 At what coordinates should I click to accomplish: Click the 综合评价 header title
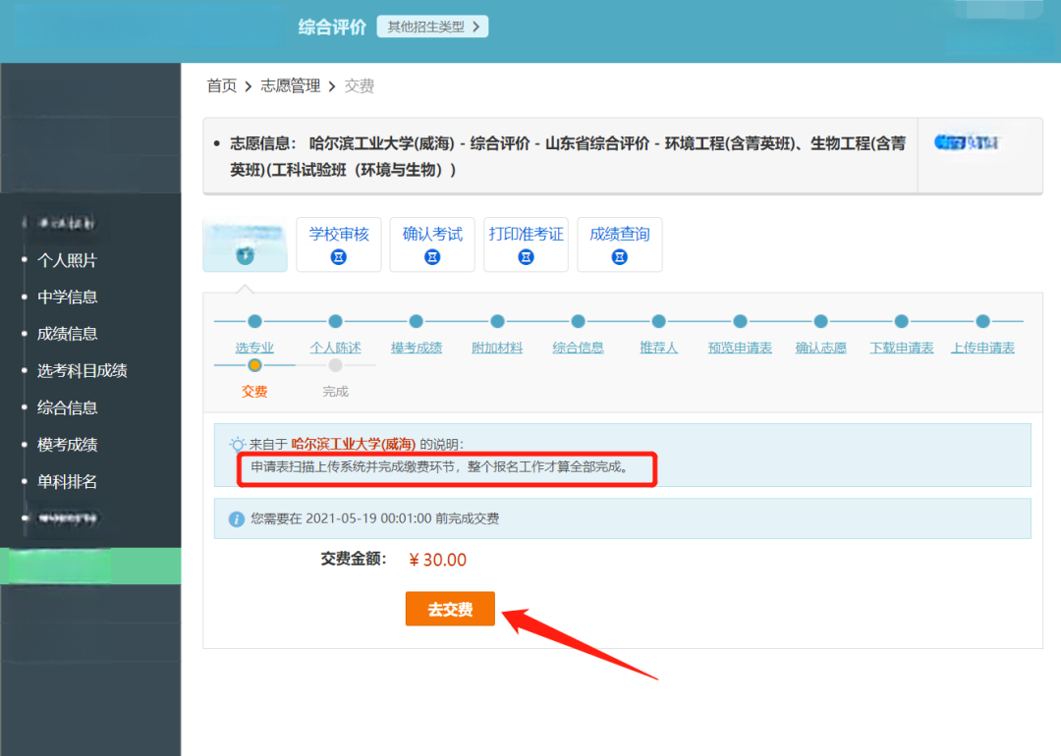click(x=332, y=27)
